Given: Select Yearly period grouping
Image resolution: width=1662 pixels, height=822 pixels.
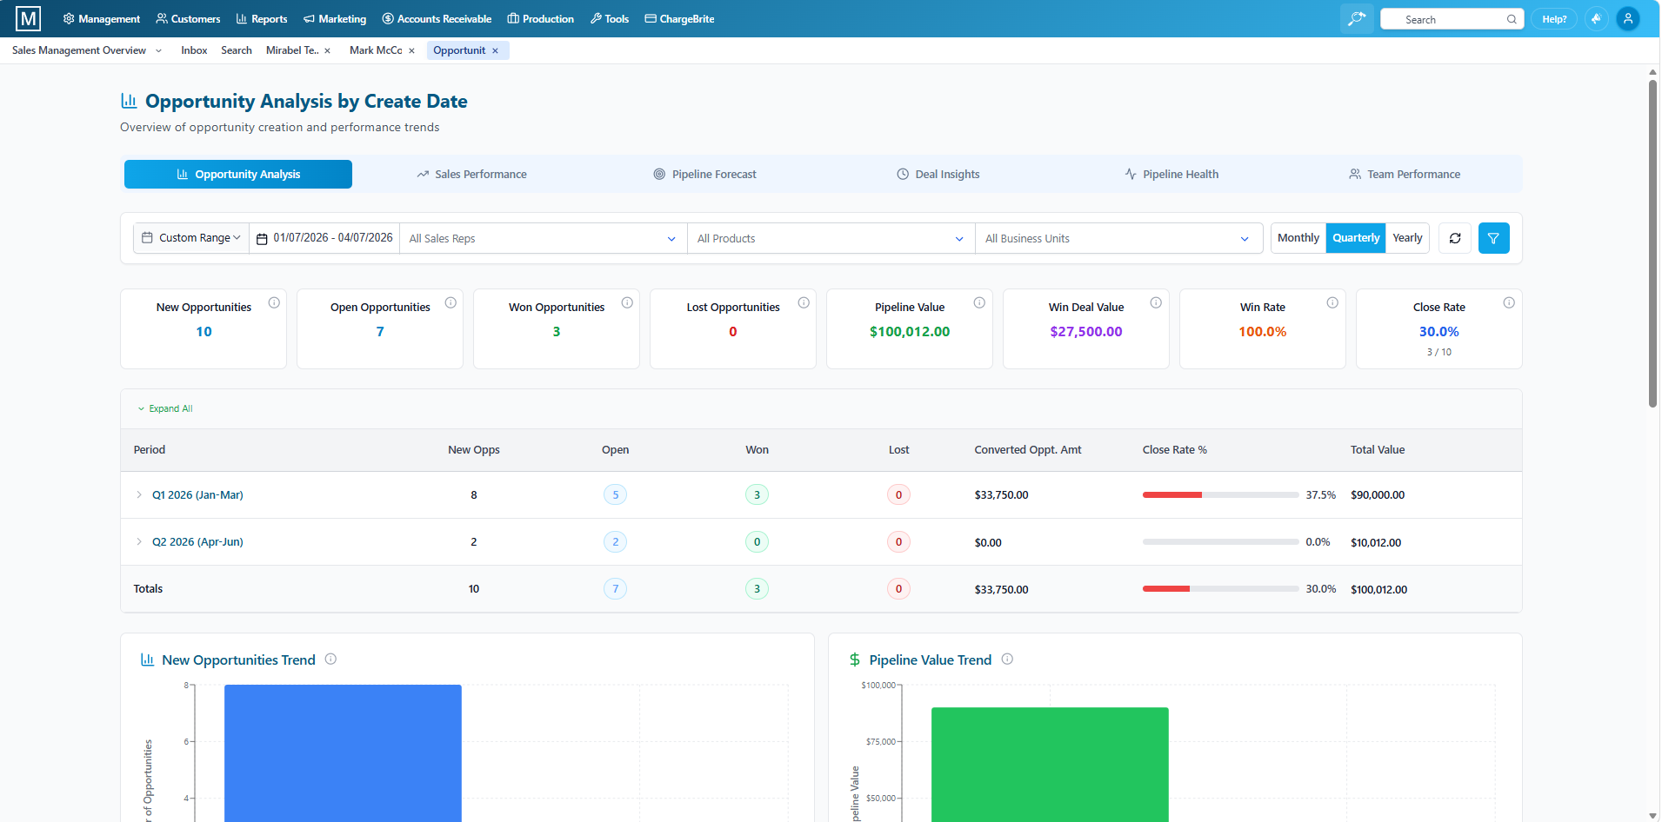Looking at the screenshot, I should (x=1407, y=238).
